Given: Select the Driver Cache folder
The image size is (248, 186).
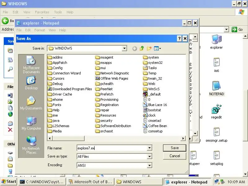Looking at the screenshot, I should point(60,94).
